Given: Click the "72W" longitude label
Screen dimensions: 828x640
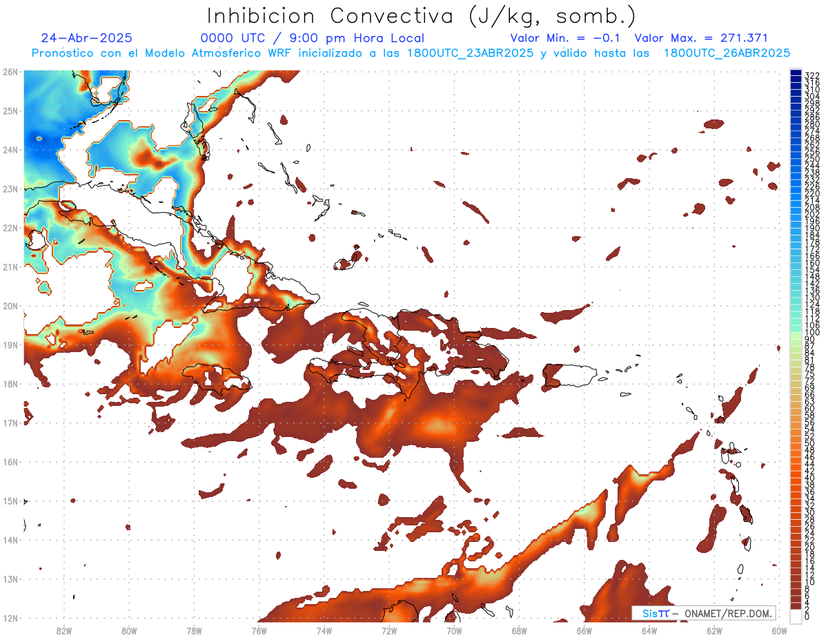Looking at the screenshot, I should tap(389, 630).
